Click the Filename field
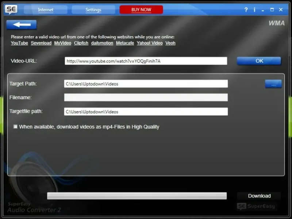 point(146,97)
